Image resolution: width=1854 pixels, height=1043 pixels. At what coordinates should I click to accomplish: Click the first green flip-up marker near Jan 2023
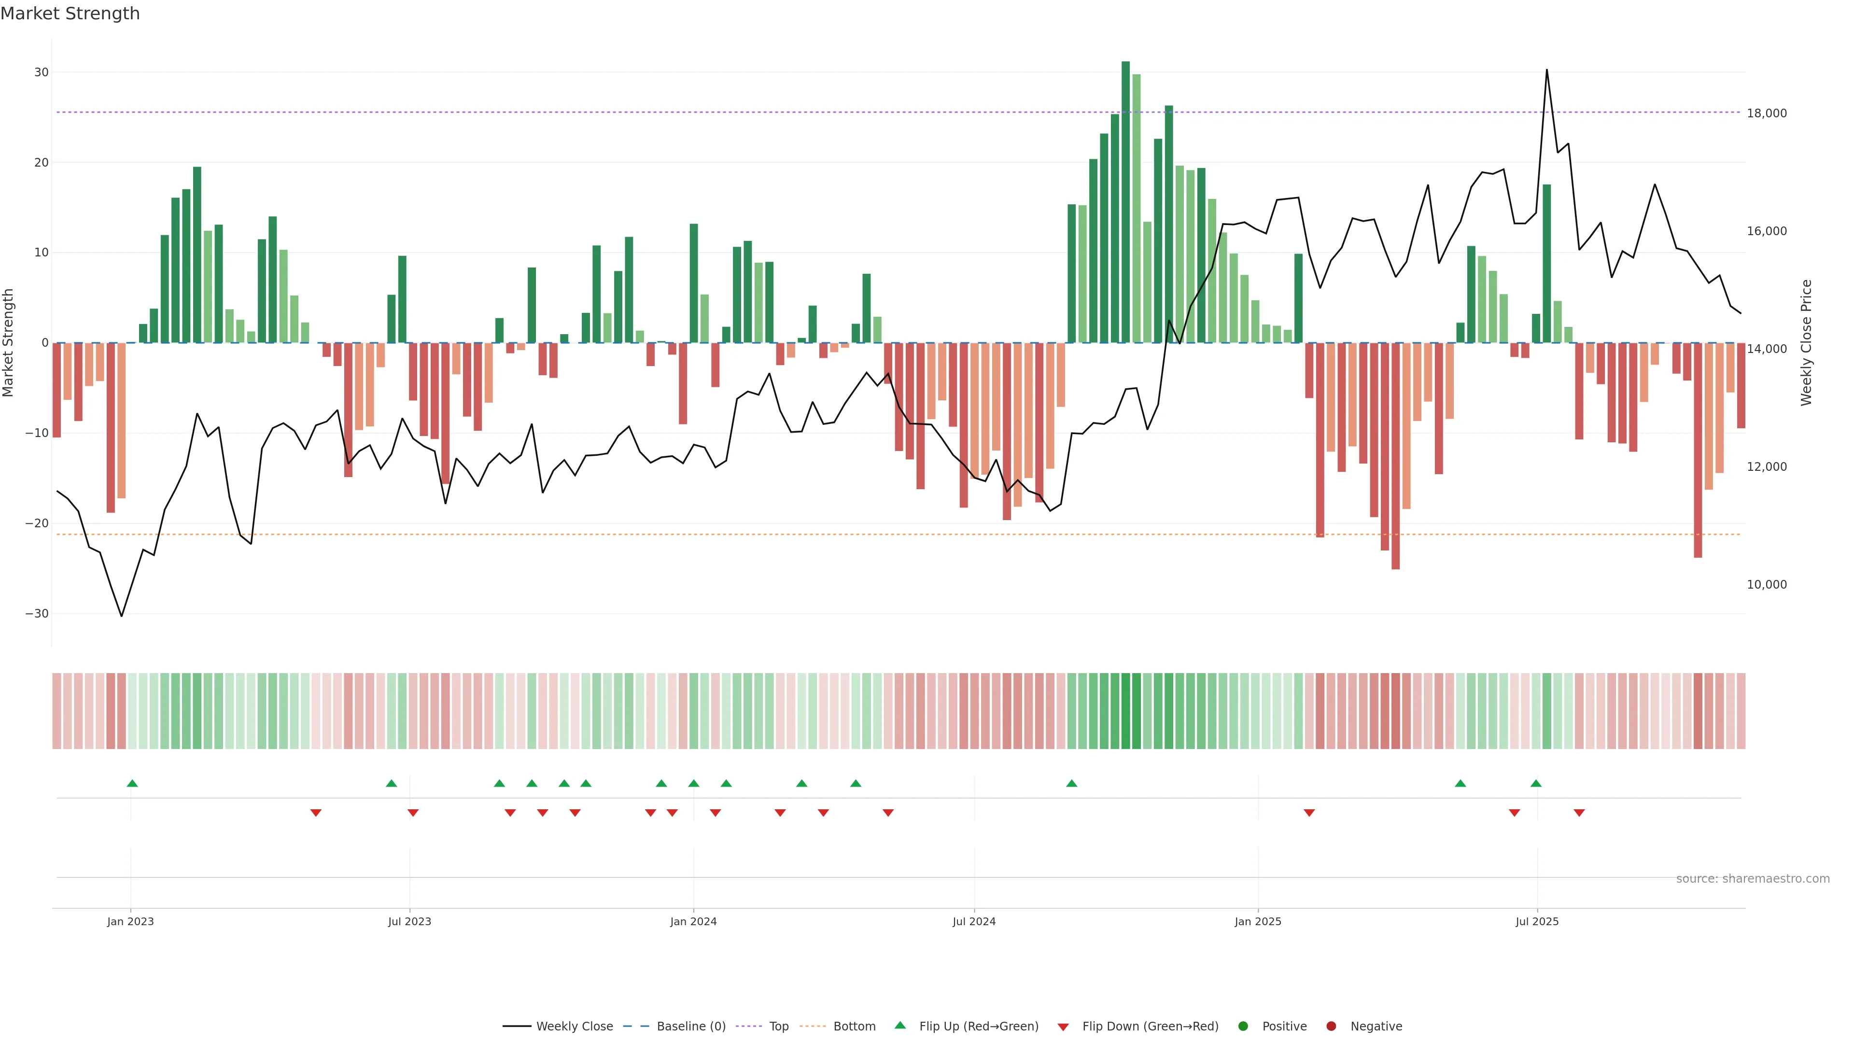[x=132, y=783]
